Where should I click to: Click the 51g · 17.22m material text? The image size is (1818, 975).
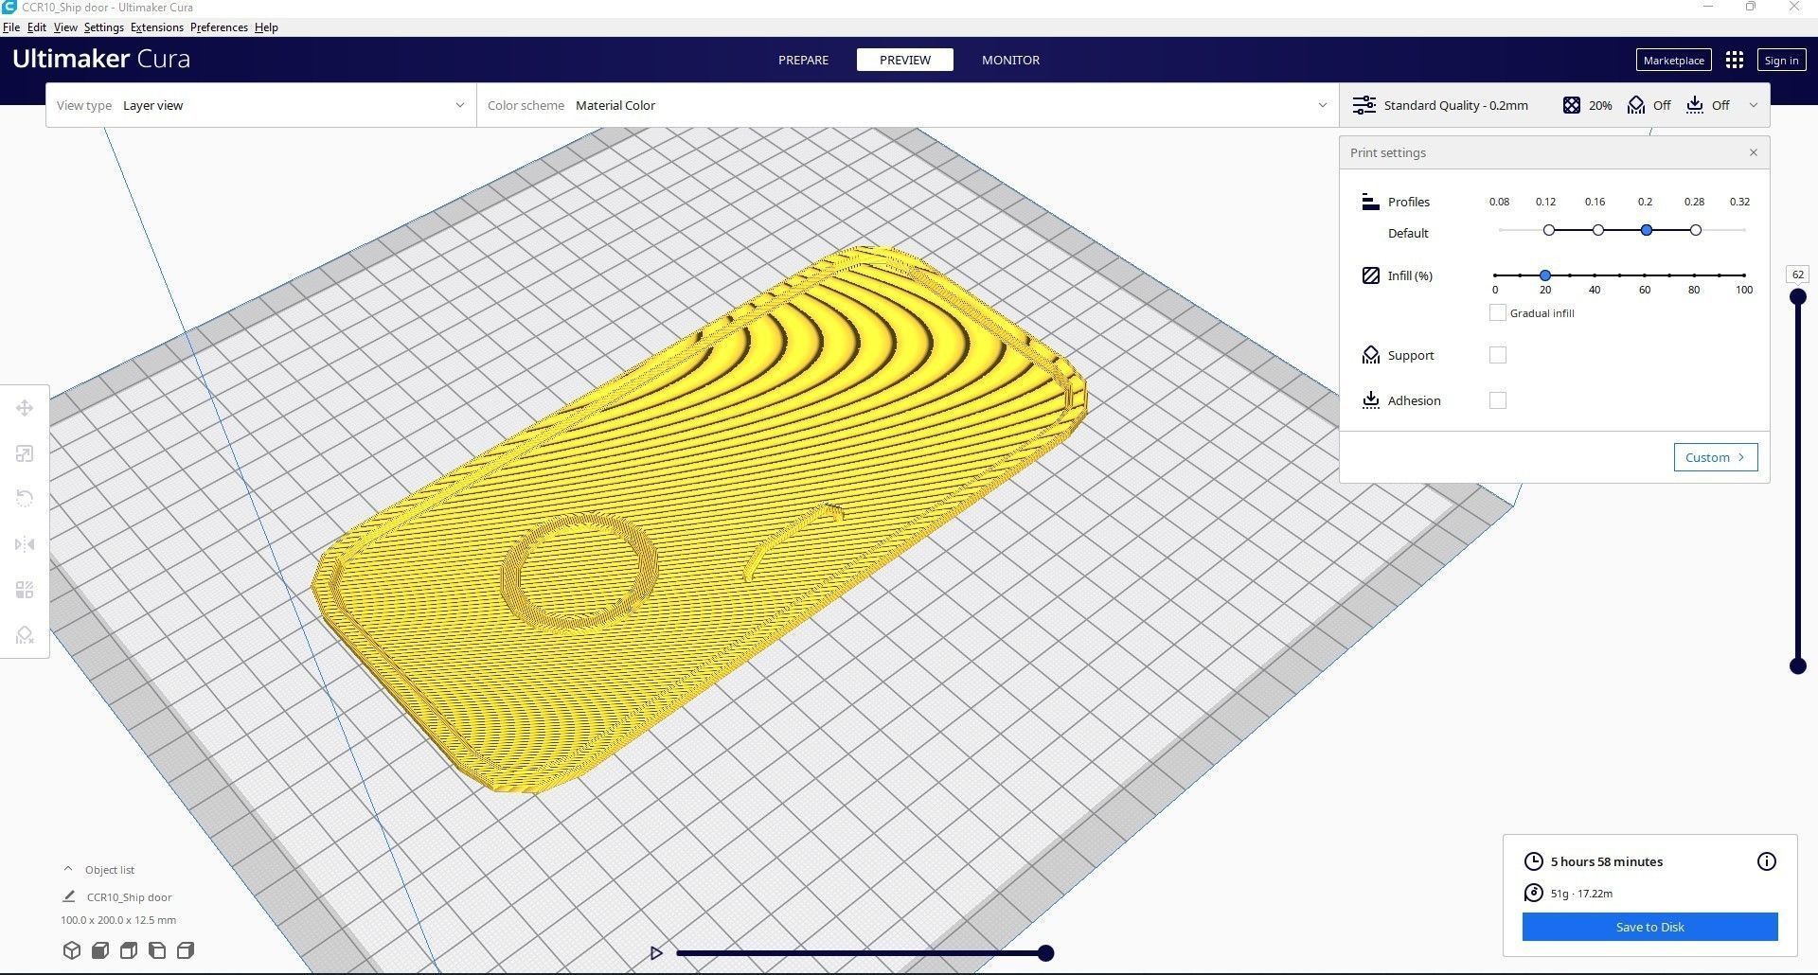coord(1581,893)
